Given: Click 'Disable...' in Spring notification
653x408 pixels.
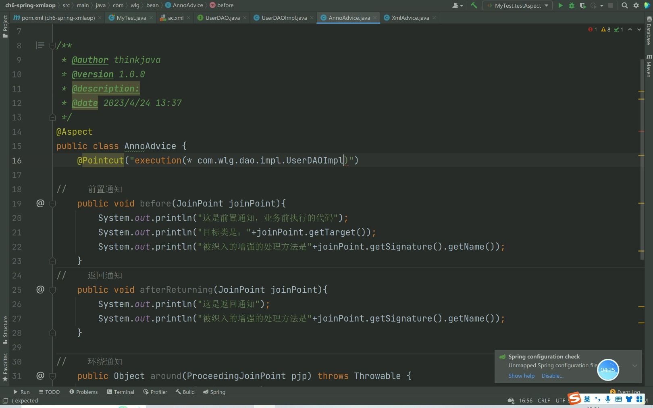Looking at the screenshot, I should pos(552,376).
